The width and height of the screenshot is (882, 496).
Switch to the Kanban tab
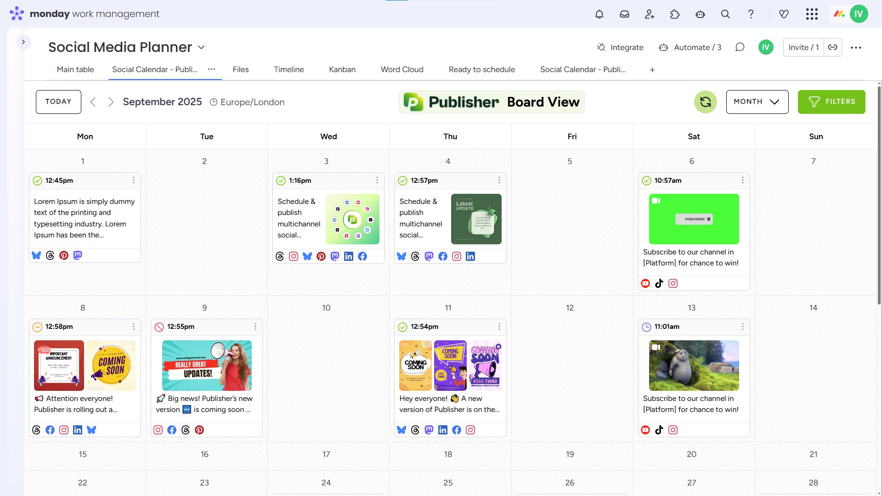pos(342,70)
